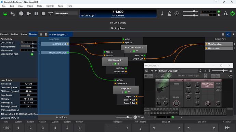Toggle the green enable light on Blue Cat's Axiom 1

click(x=134, y=51)
